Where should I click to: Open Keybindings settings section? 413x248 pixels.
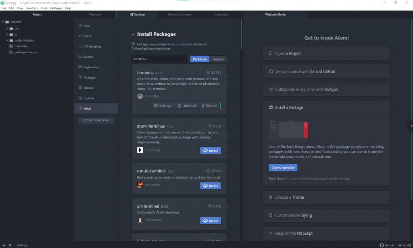(96, 67)
